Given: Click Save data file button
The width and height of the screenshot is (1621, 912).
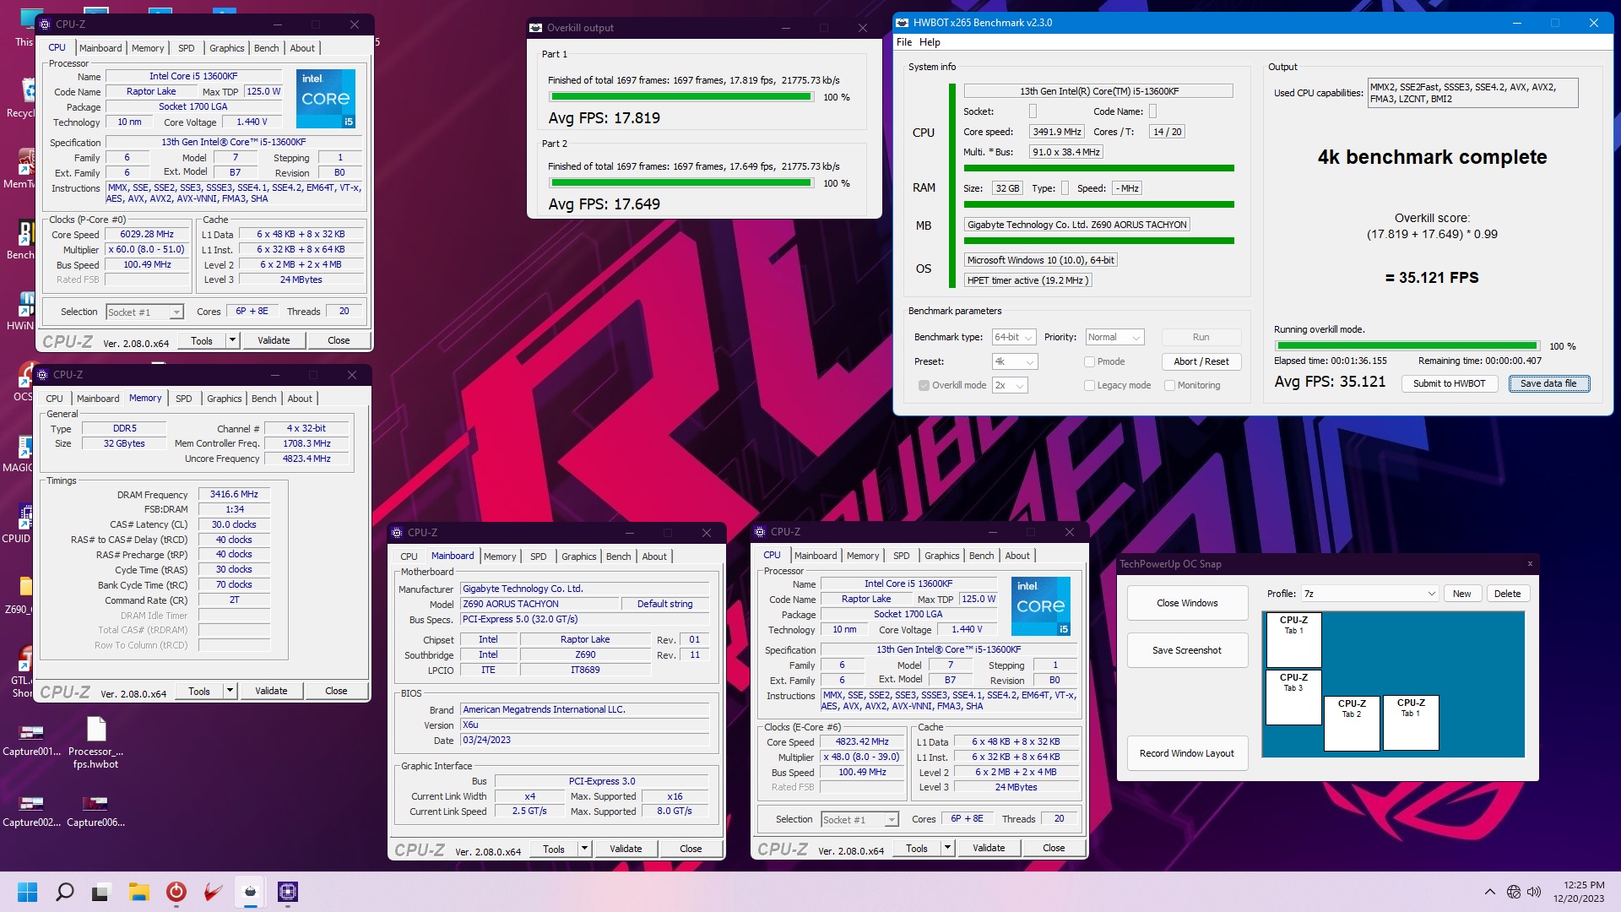Looking at the screenshot, I should [x=1548, y=383].
